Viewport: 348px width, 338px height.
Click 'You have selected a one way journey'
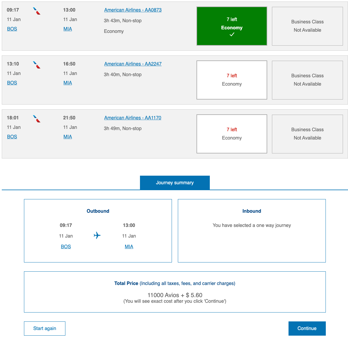pyautogui.click(x=252, y=225)
